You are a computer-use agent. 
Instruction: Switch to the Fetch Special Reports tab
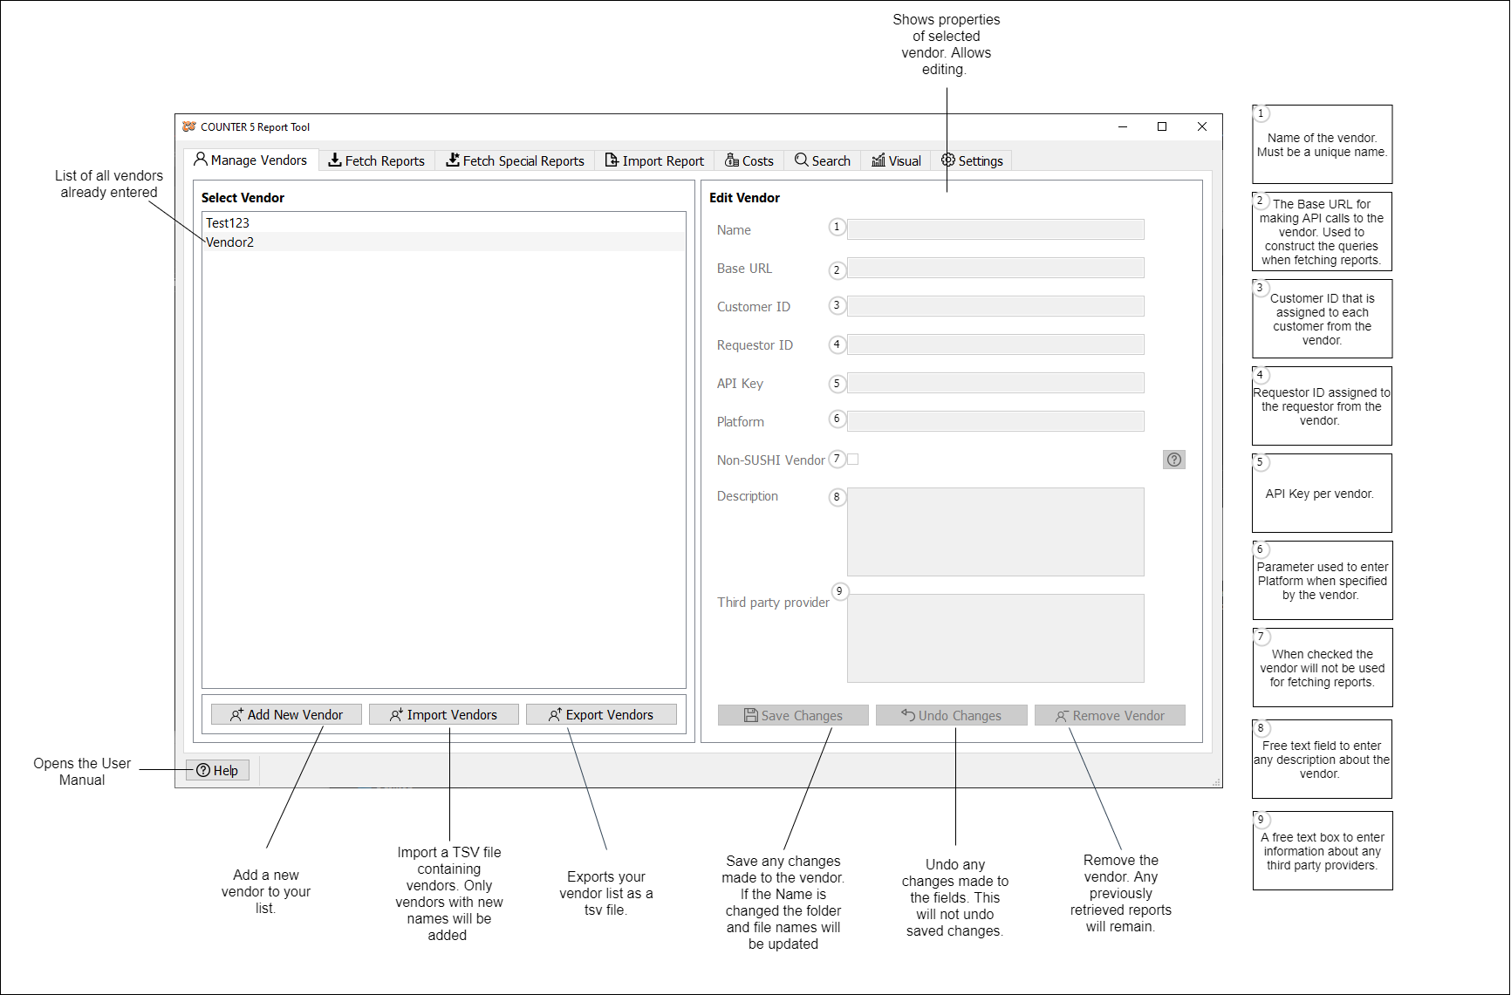pyautogui.click(x=515, y=160)
